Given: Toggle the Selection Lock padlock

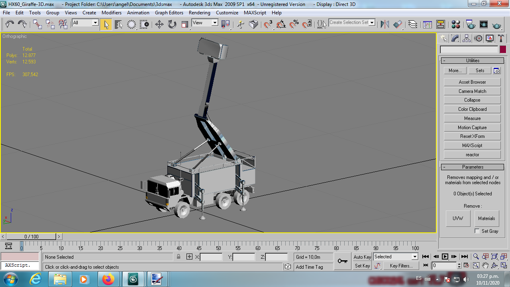Looking at the screenshot, I should coord(178,257).
